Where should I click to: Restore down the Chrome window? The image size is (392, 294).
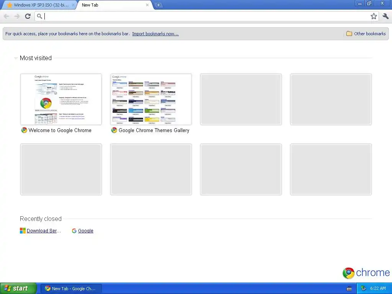point(369,3)
